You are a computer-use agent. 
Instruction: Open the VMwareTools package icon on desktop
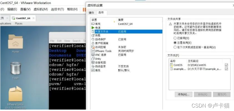tap(15, 94)
